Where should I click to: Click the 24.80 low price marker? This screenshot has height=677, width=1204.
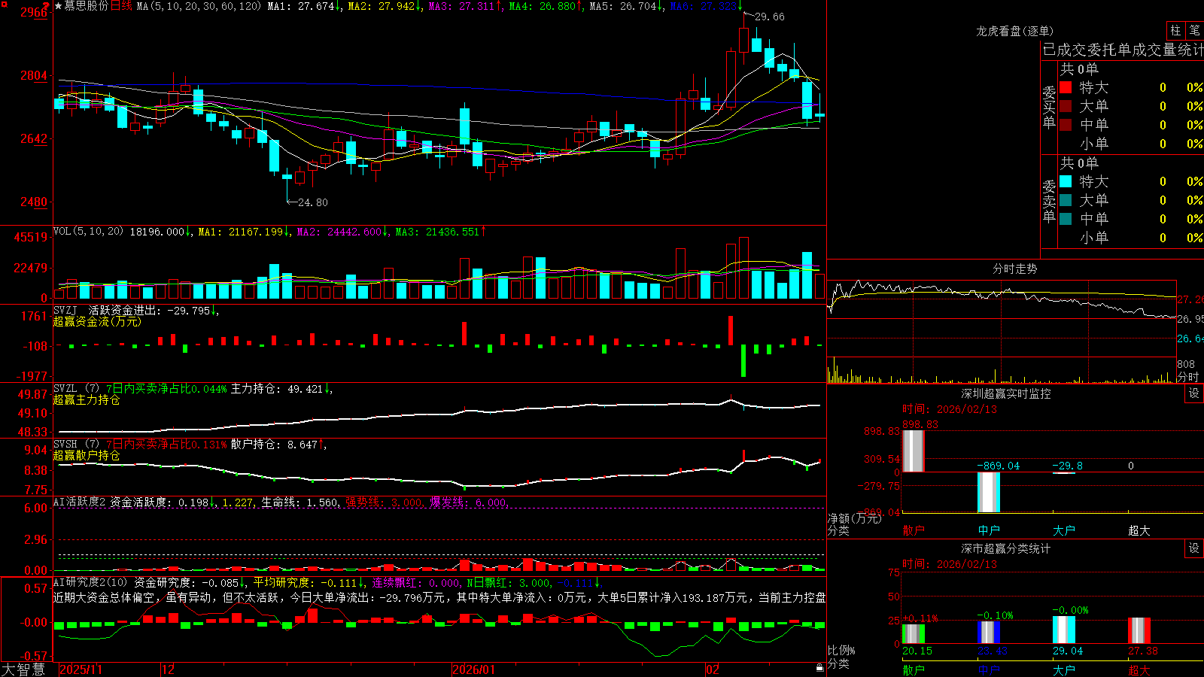313,202
